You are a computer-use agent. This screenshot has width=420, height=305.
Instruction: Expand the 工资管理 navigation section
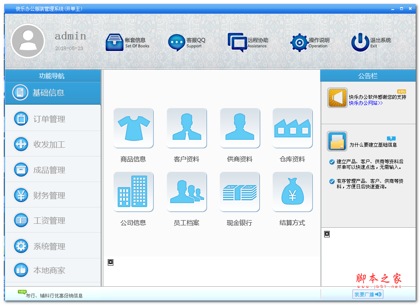[x=49, y=221]
